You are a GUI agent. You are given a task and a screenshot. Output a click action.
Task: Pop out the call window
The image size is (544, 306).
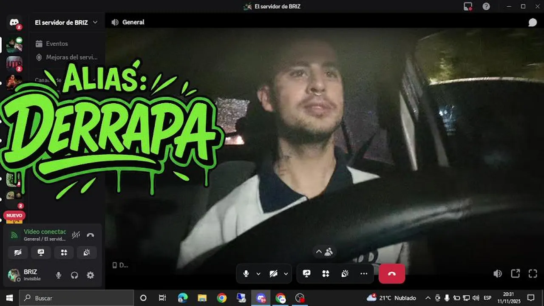point(515,274)
